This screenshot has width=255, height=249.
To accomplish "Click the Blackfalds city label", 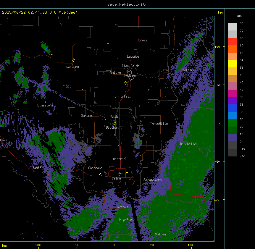I will pyautogui.click(x=130, y=66).
